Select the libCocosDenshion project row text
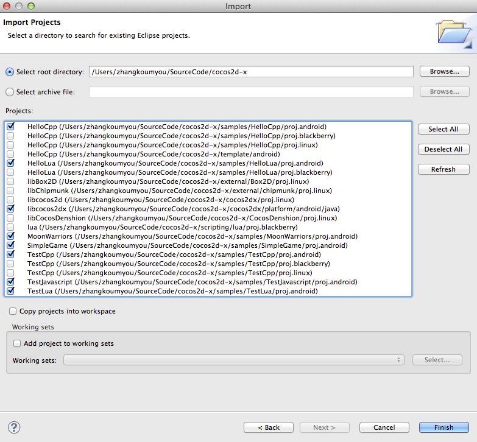 pos(182,218)
